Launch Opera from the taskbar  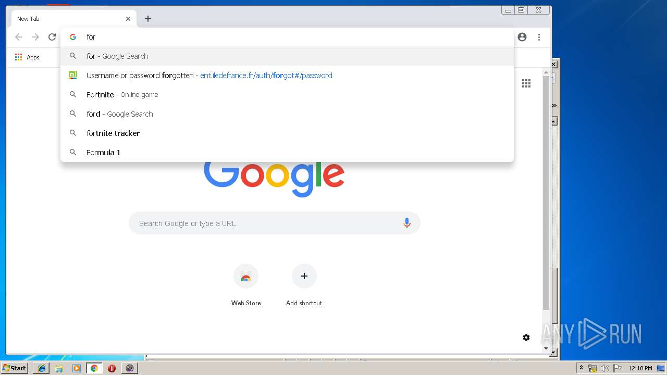112,368
